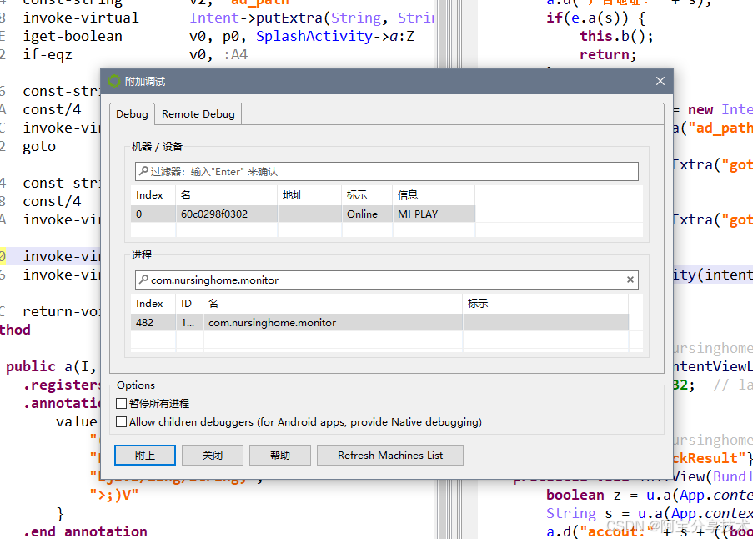
Task: Sort machines by the 标示 column header
Action: tap(368, 195)
